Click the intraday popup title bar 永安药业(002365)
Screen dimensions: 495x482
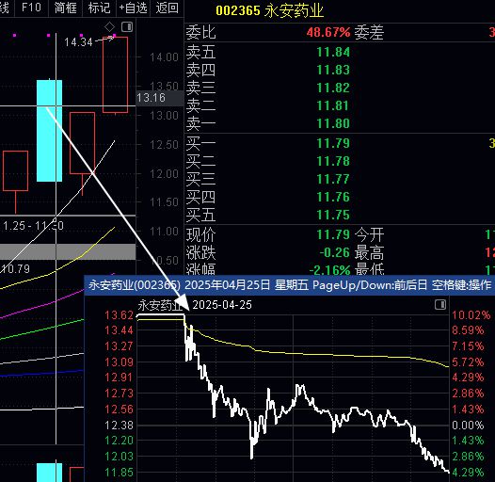click(x=290, y=285)
